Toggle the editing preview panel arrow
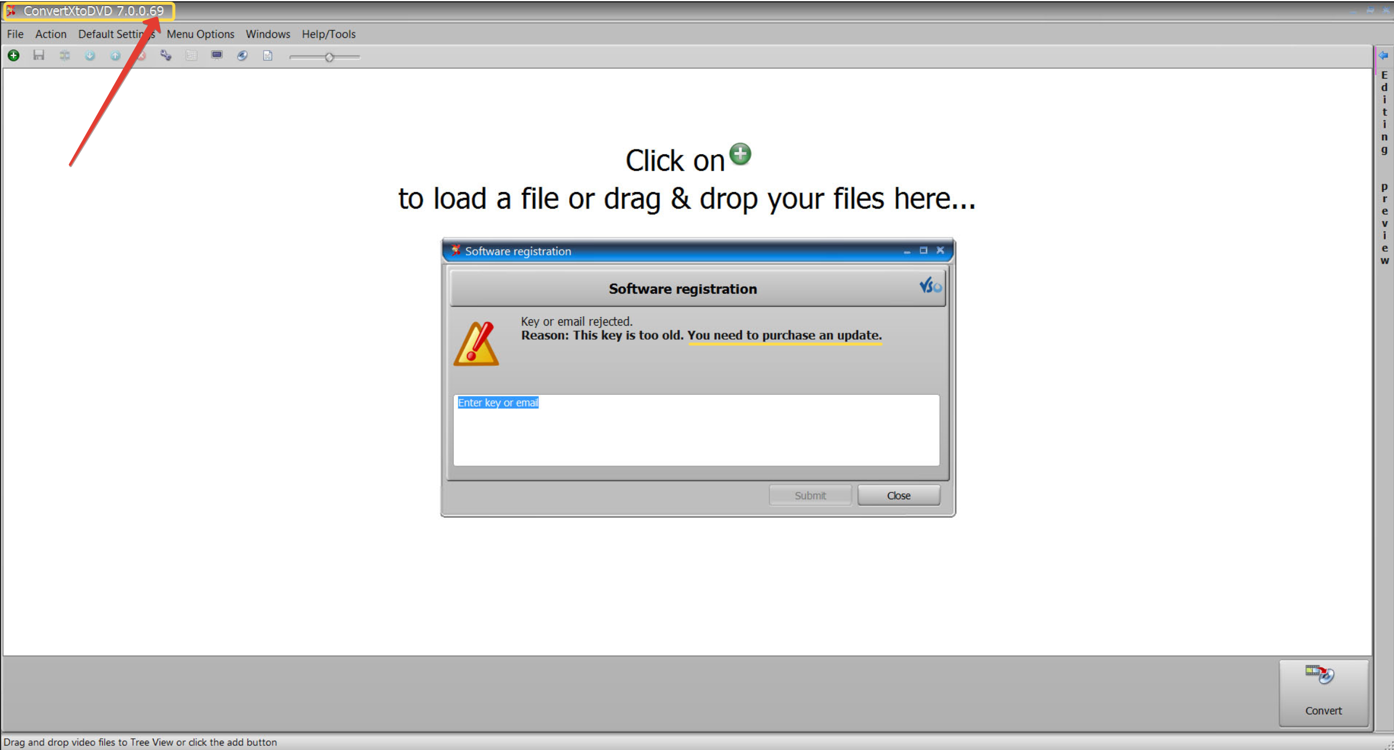 [1383, 56]
